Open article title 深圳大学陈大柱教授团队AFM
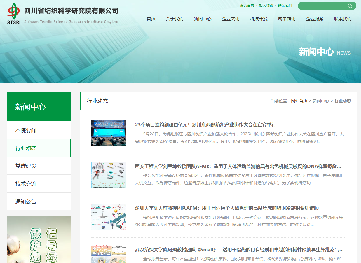The width and height of the screenshot is (361, 263). point(227,208)
